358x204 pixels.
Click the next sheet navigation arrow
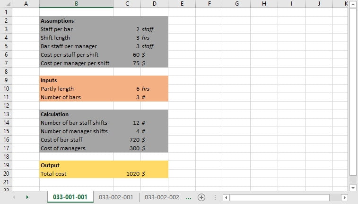pyautogui.click(x=27, y=197)
